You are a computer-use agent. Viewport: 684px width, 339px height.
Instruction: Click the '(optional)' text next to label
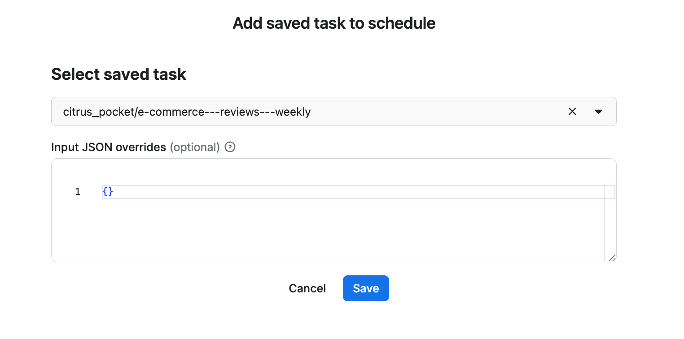coord(195,147)
